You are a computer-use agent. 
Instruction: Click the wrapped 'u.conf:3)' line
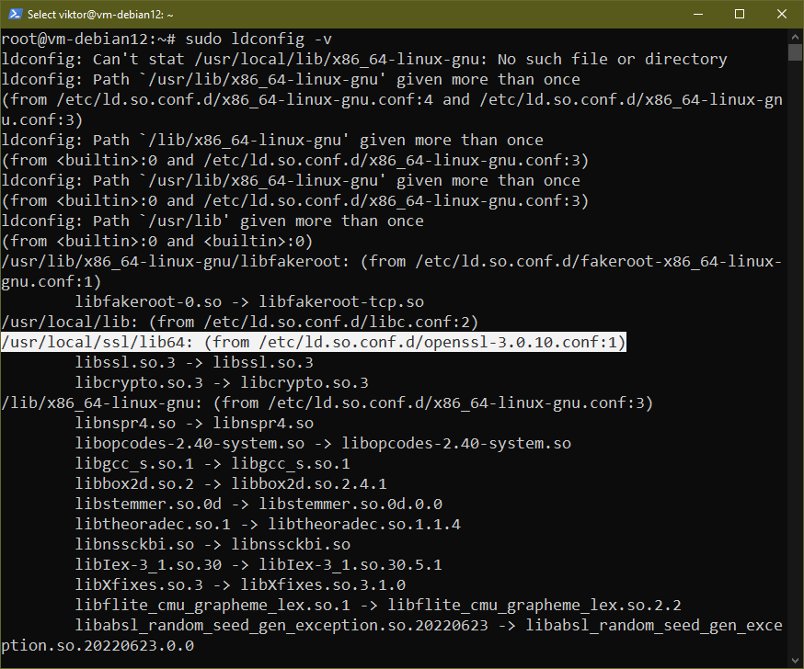(x=42, y=119)
